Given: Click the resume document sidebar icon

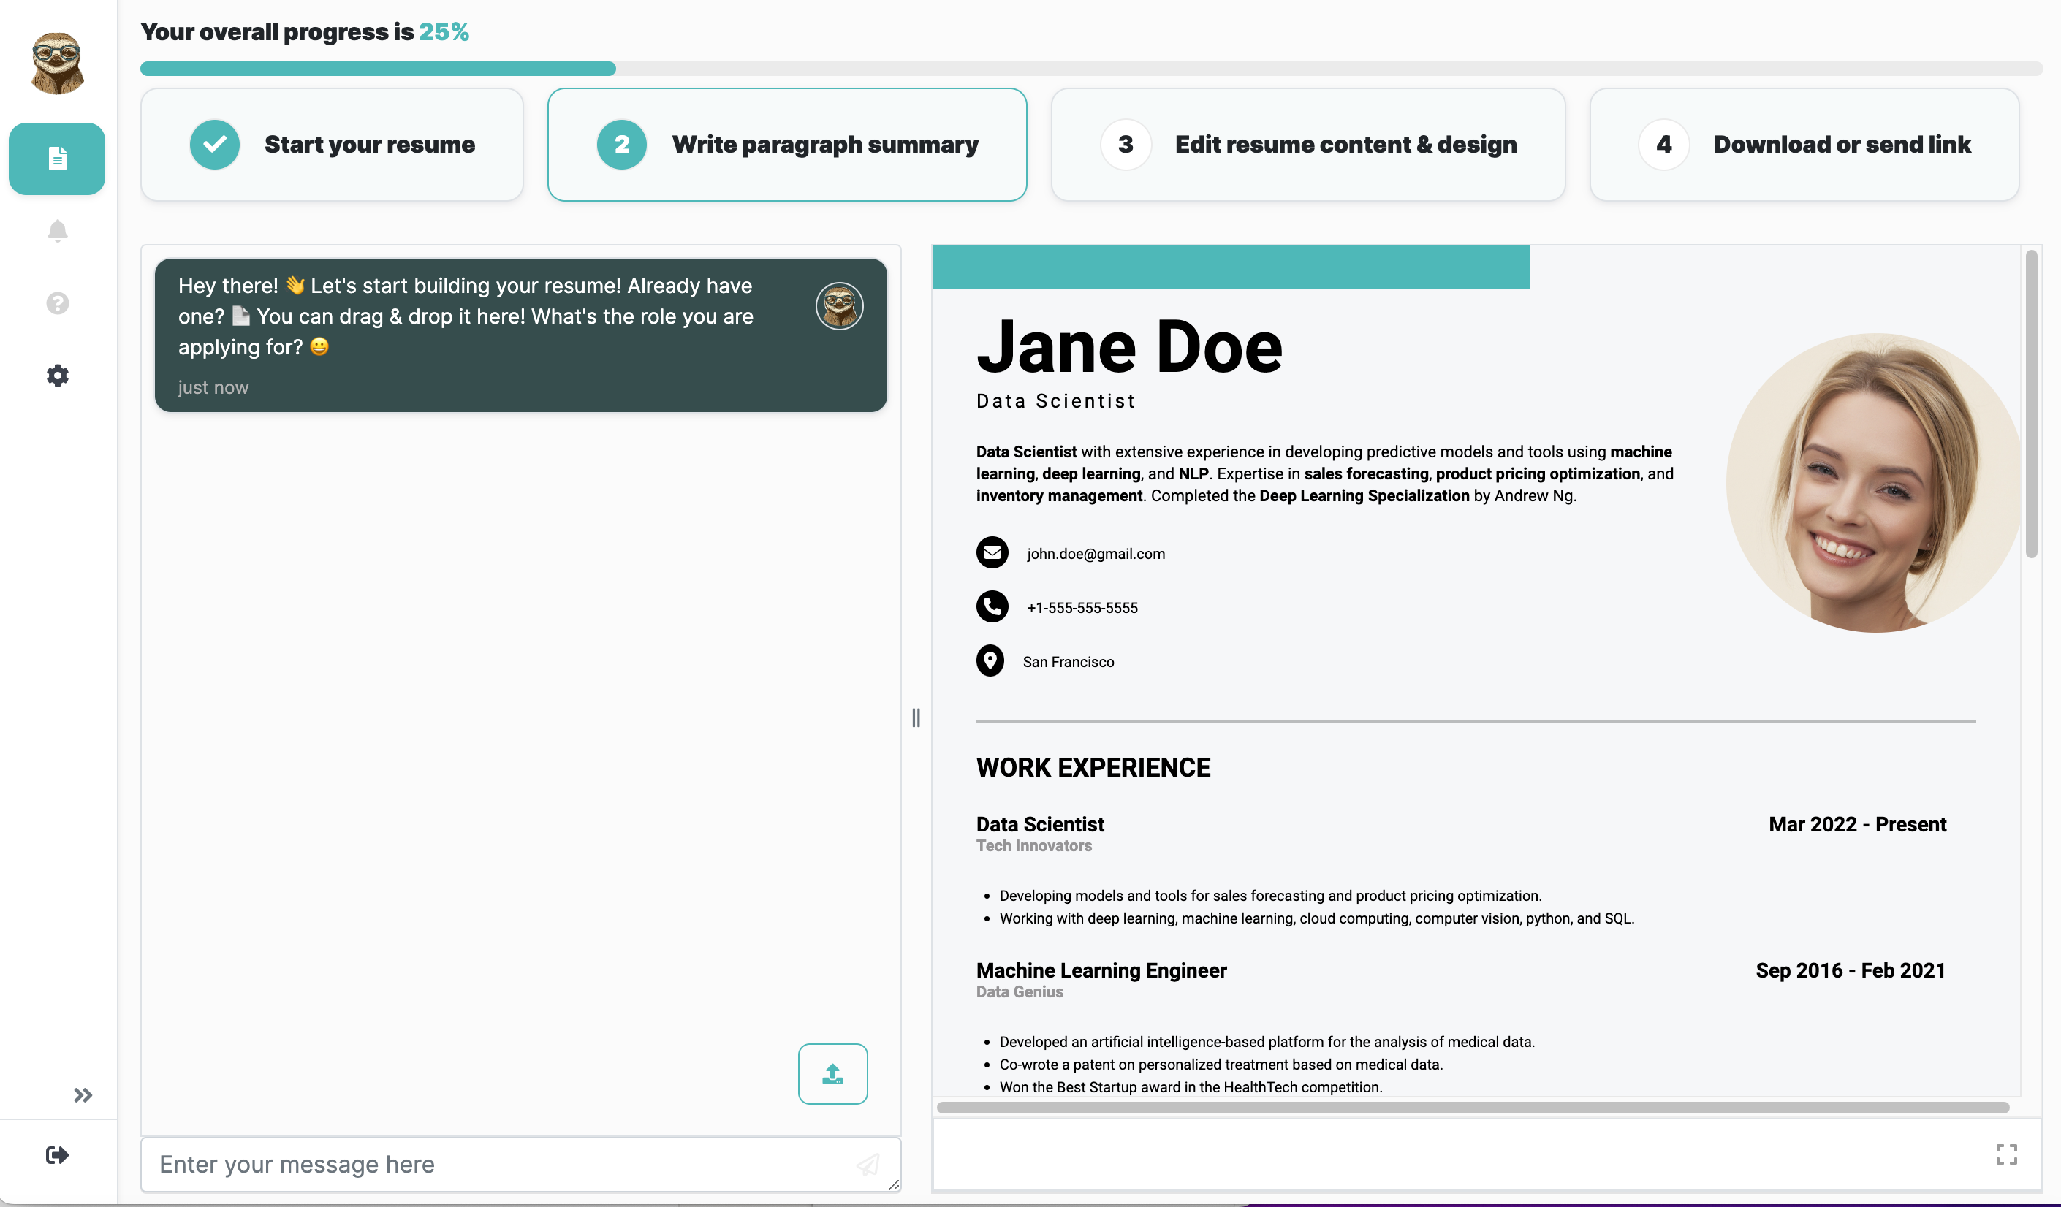Looking at the screenshot, I should [56, 159].
